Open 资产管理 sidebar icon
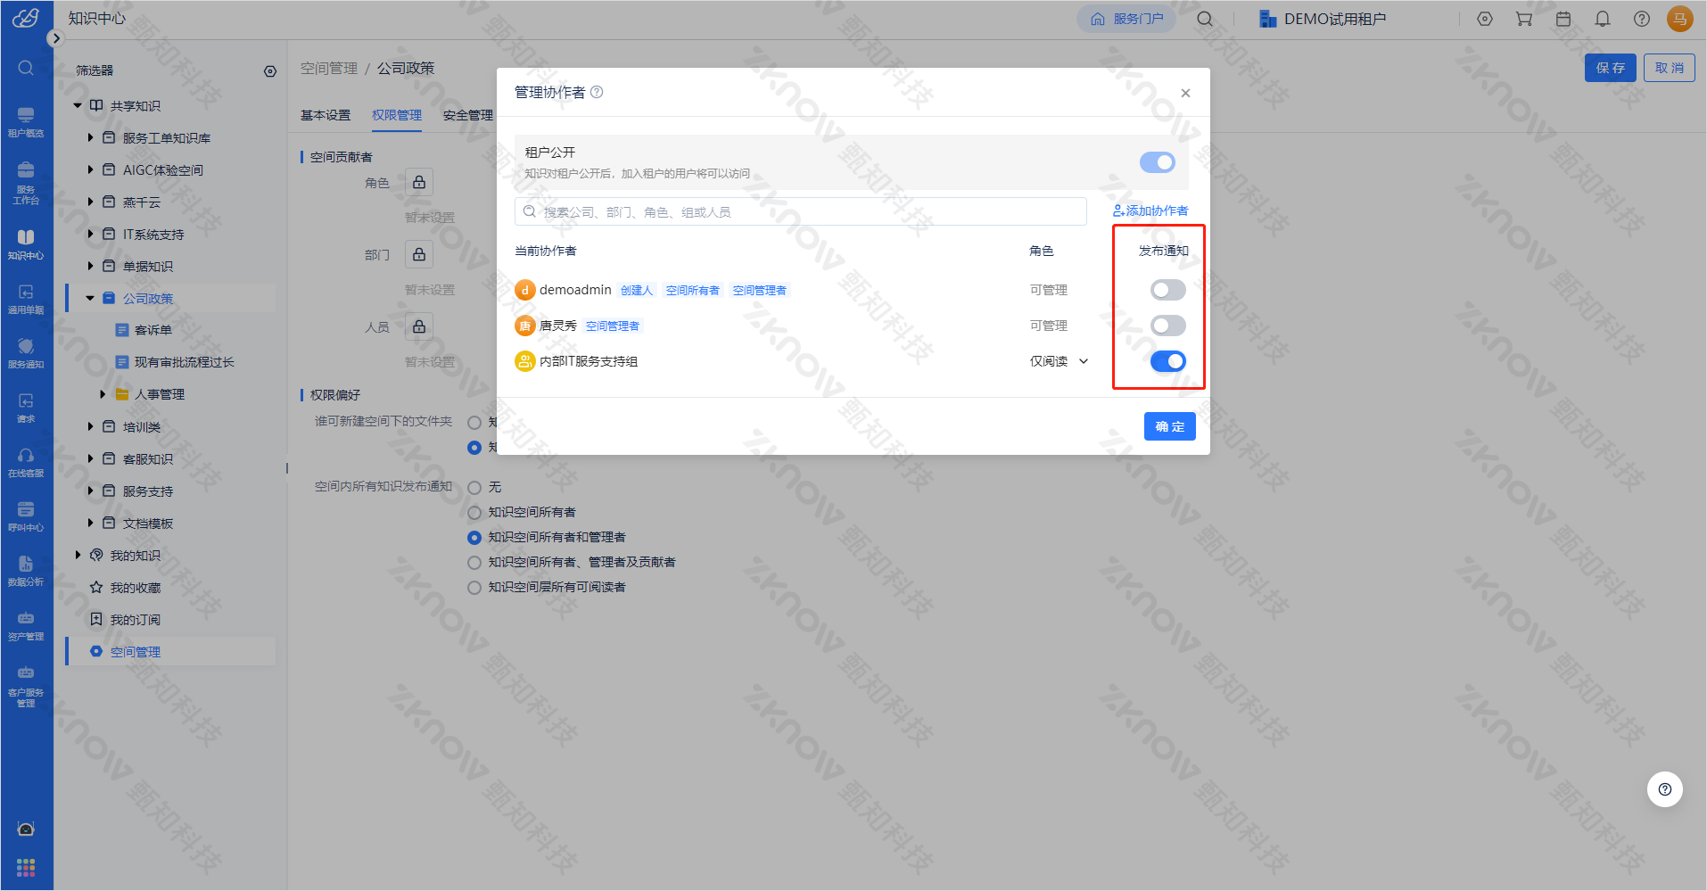The width and height of the screenshot is (1707, 891). pos(26,625)
